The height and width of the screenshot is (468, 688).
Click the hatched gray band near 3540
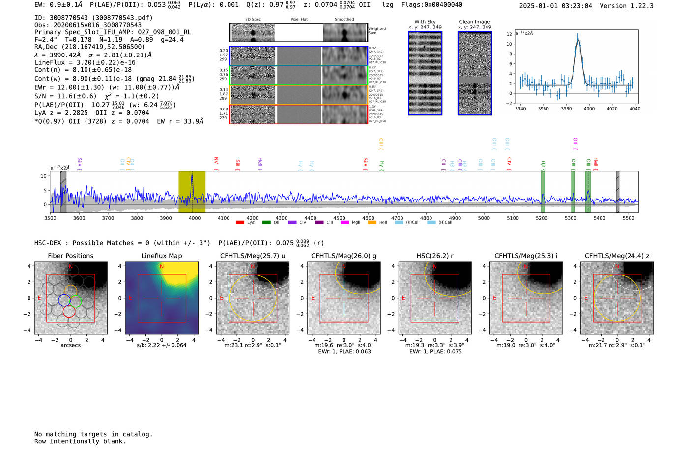(x=63, y=192)
